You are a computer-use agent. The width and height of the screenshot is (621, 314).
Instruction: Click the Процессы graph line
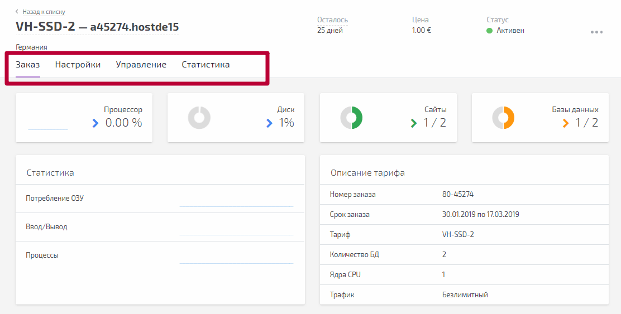pyautogui.click(x=236, y=263)
